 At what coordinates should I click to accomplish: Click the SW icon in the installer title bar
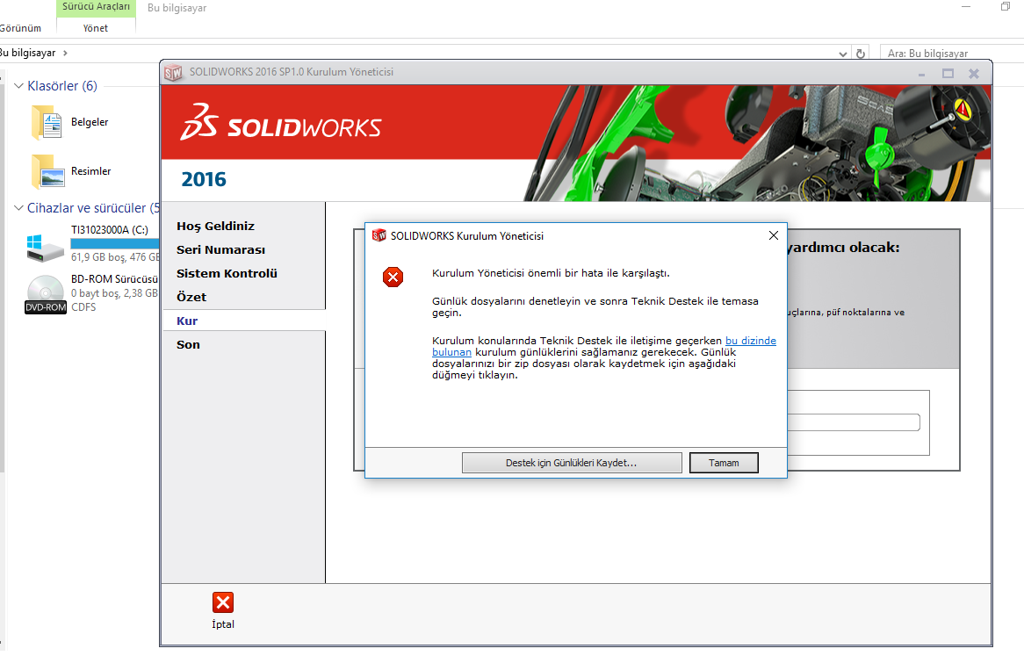173,73
